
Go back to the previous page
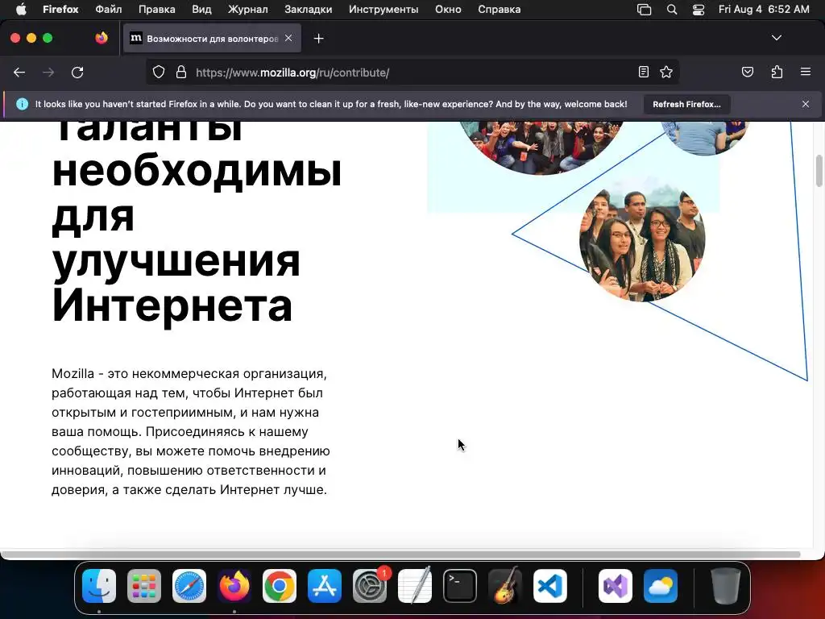tap(19, 73)
